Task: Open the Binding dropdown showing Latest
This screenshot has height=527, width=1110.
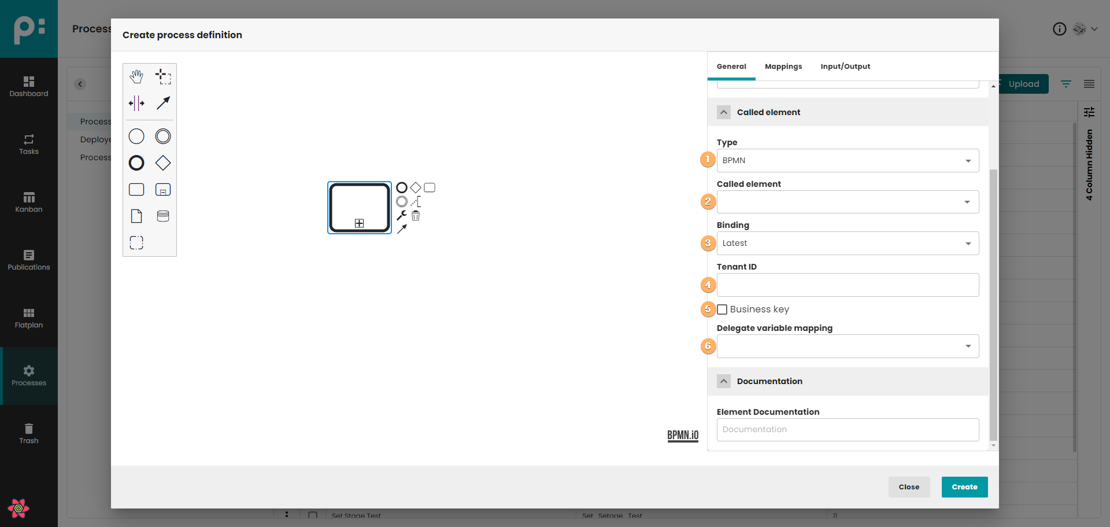Action: pos(848,244)
